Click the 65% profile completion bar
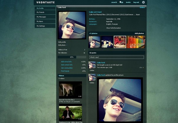Viewport: 178px width, 123px height. click(x=72, y=57)
